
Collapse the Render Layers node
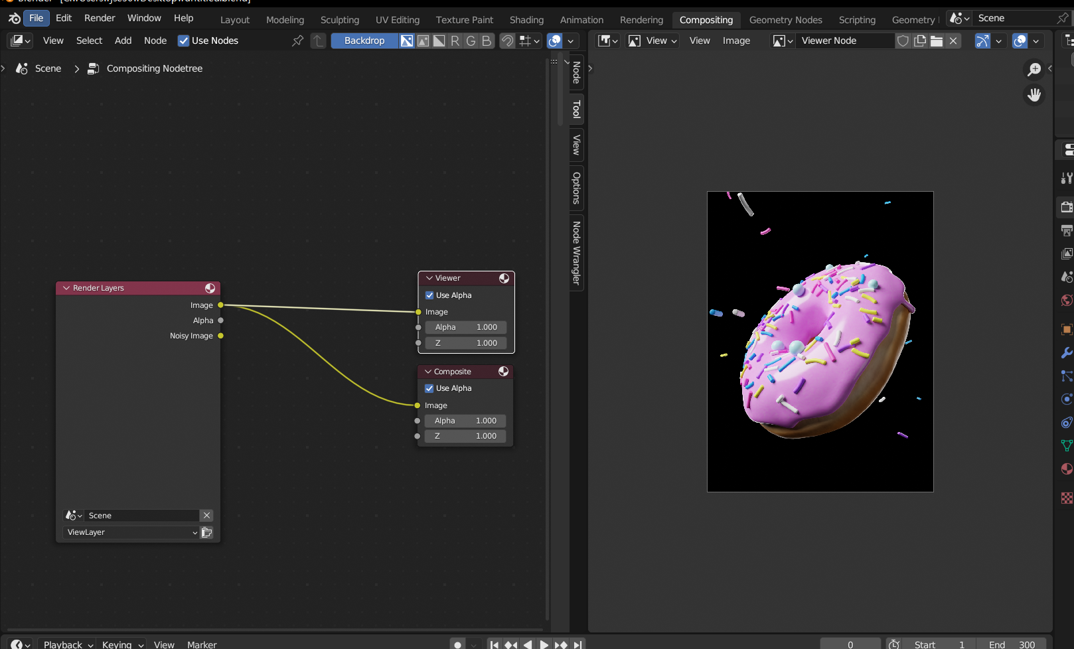coord(66,288)
